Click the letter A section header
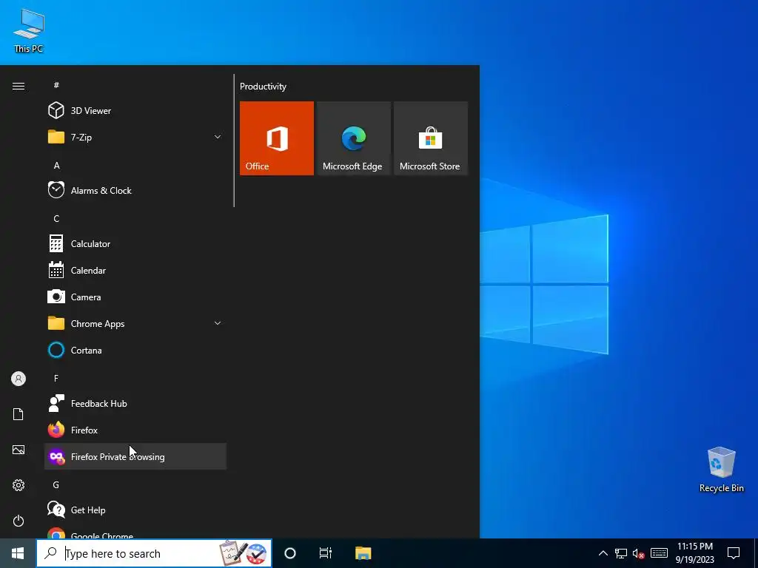 pyautogui.click(x=56, y=165)
